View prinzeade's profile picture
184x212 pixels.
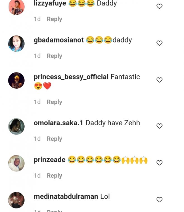16,163
